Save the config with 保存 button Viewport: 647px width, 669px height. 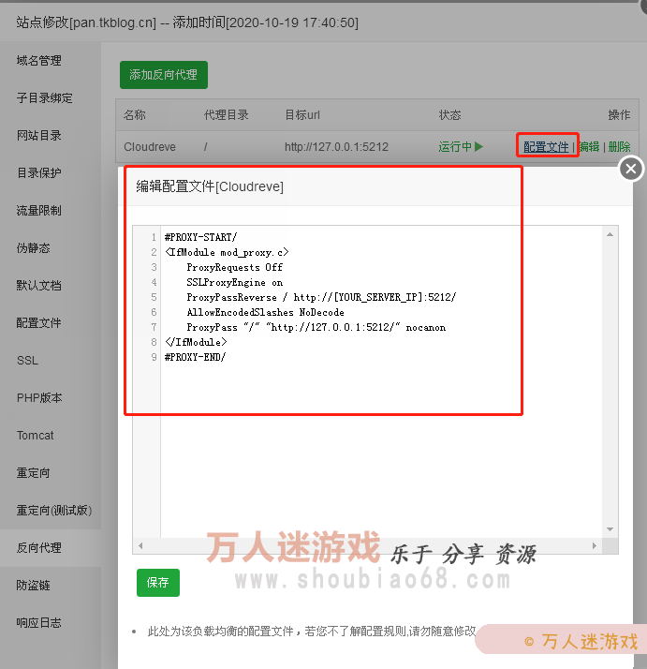158,583
